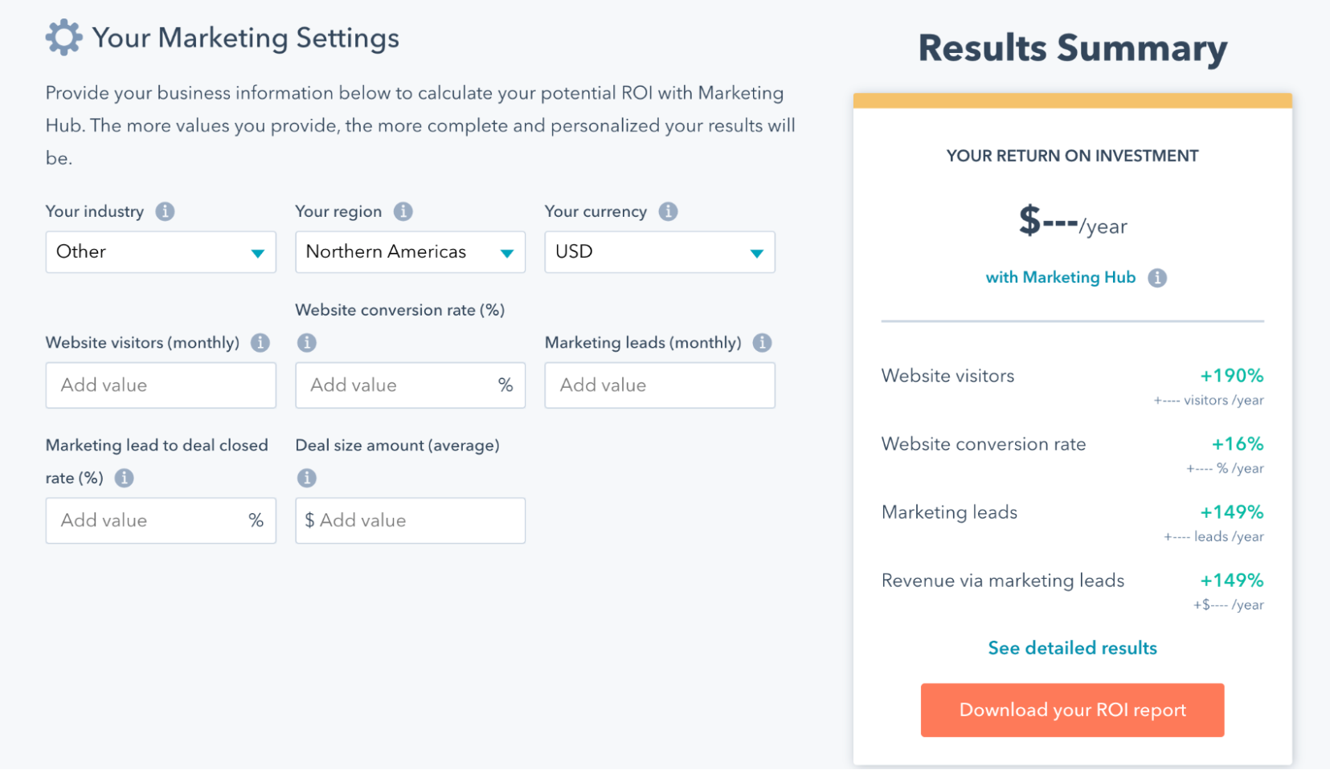Open the See detailed results link
This screenshot has height=770, width=1330.
click(x=1072, y=648)
